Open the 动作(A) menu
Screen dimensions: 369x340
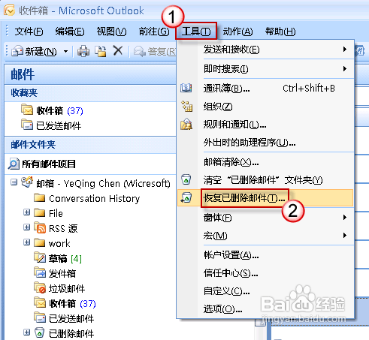[237, 32]
